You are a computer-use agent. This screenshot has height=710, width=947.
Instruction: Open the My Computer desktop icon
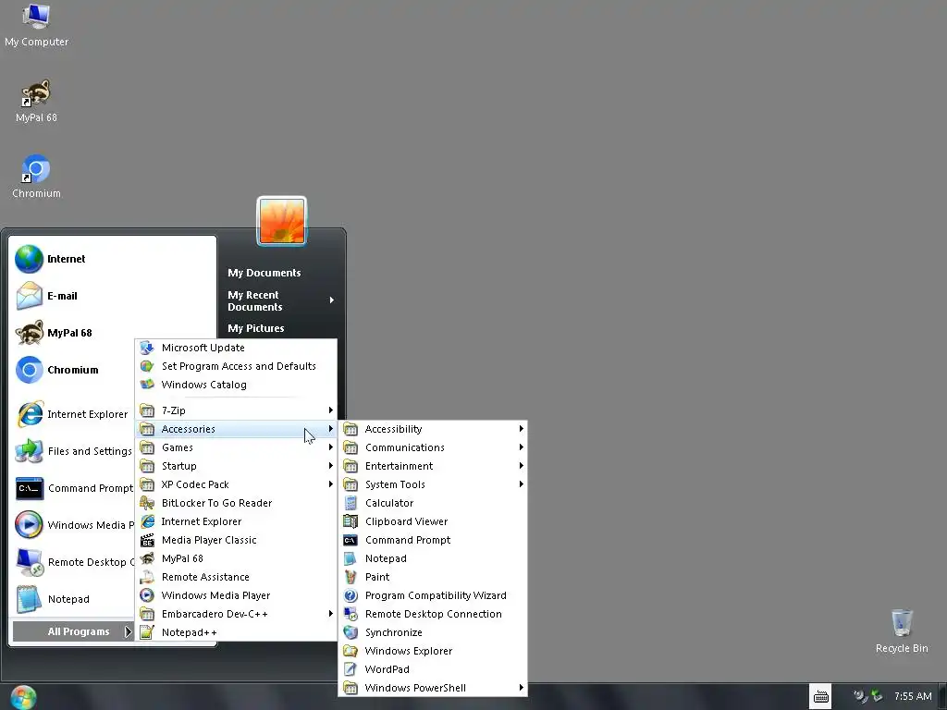(36, 25)
